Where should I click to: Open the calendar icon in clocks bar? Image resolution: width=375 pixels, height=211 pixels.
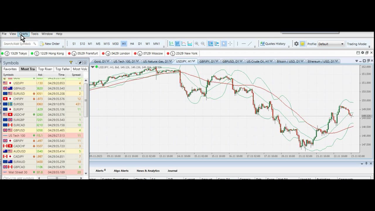pos(358,53)
